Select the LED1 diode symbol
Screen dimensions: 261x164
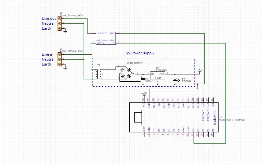pos(175,79)
